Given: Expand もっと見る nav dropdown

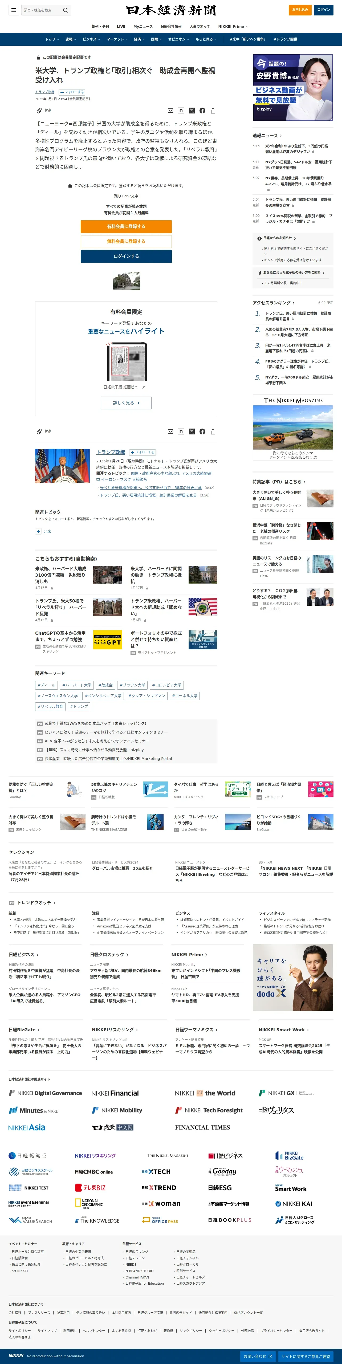Looking at the screenshot, I should pos(205,39).
